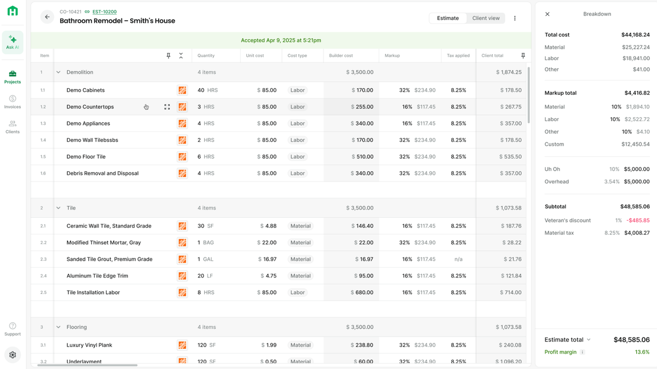Image resolution: width=657 pixels, height=369 pixels.
Task: Click the Home Depot icon for Demo Appliances
Action: (182, 124)
